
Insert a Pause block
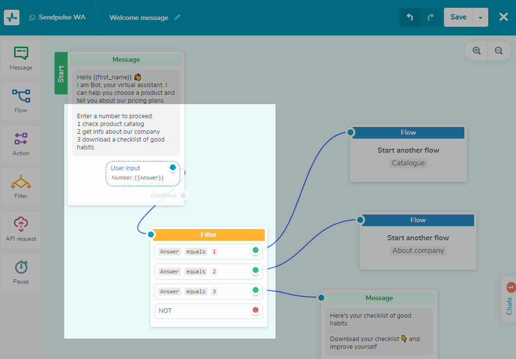point(21,273)
